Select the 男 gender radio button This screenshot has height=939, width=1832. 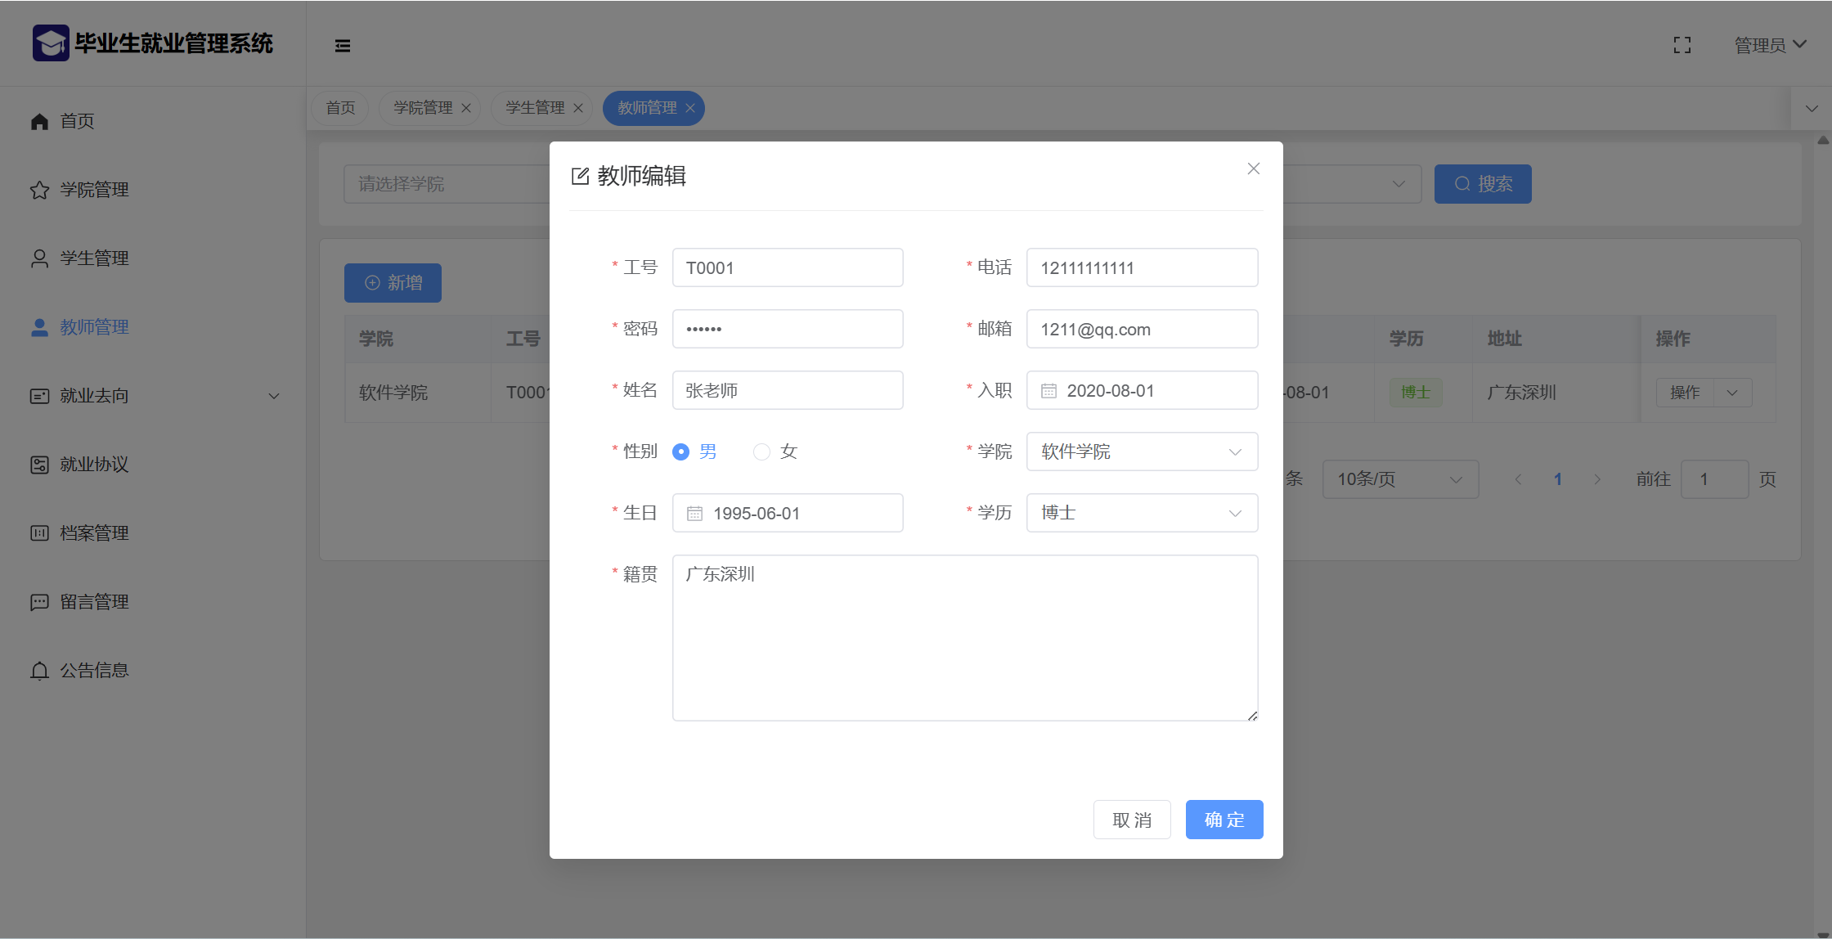coord(680,452)
